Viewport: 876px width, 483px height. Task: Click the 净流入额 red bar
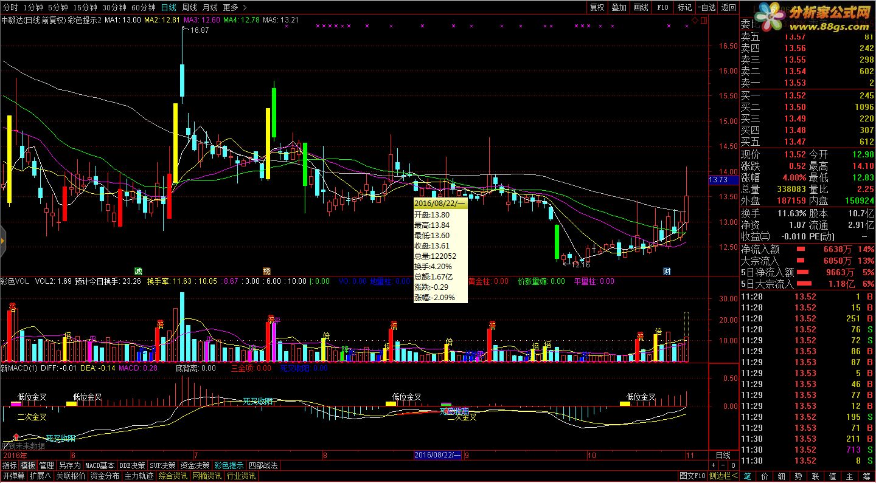801,248
